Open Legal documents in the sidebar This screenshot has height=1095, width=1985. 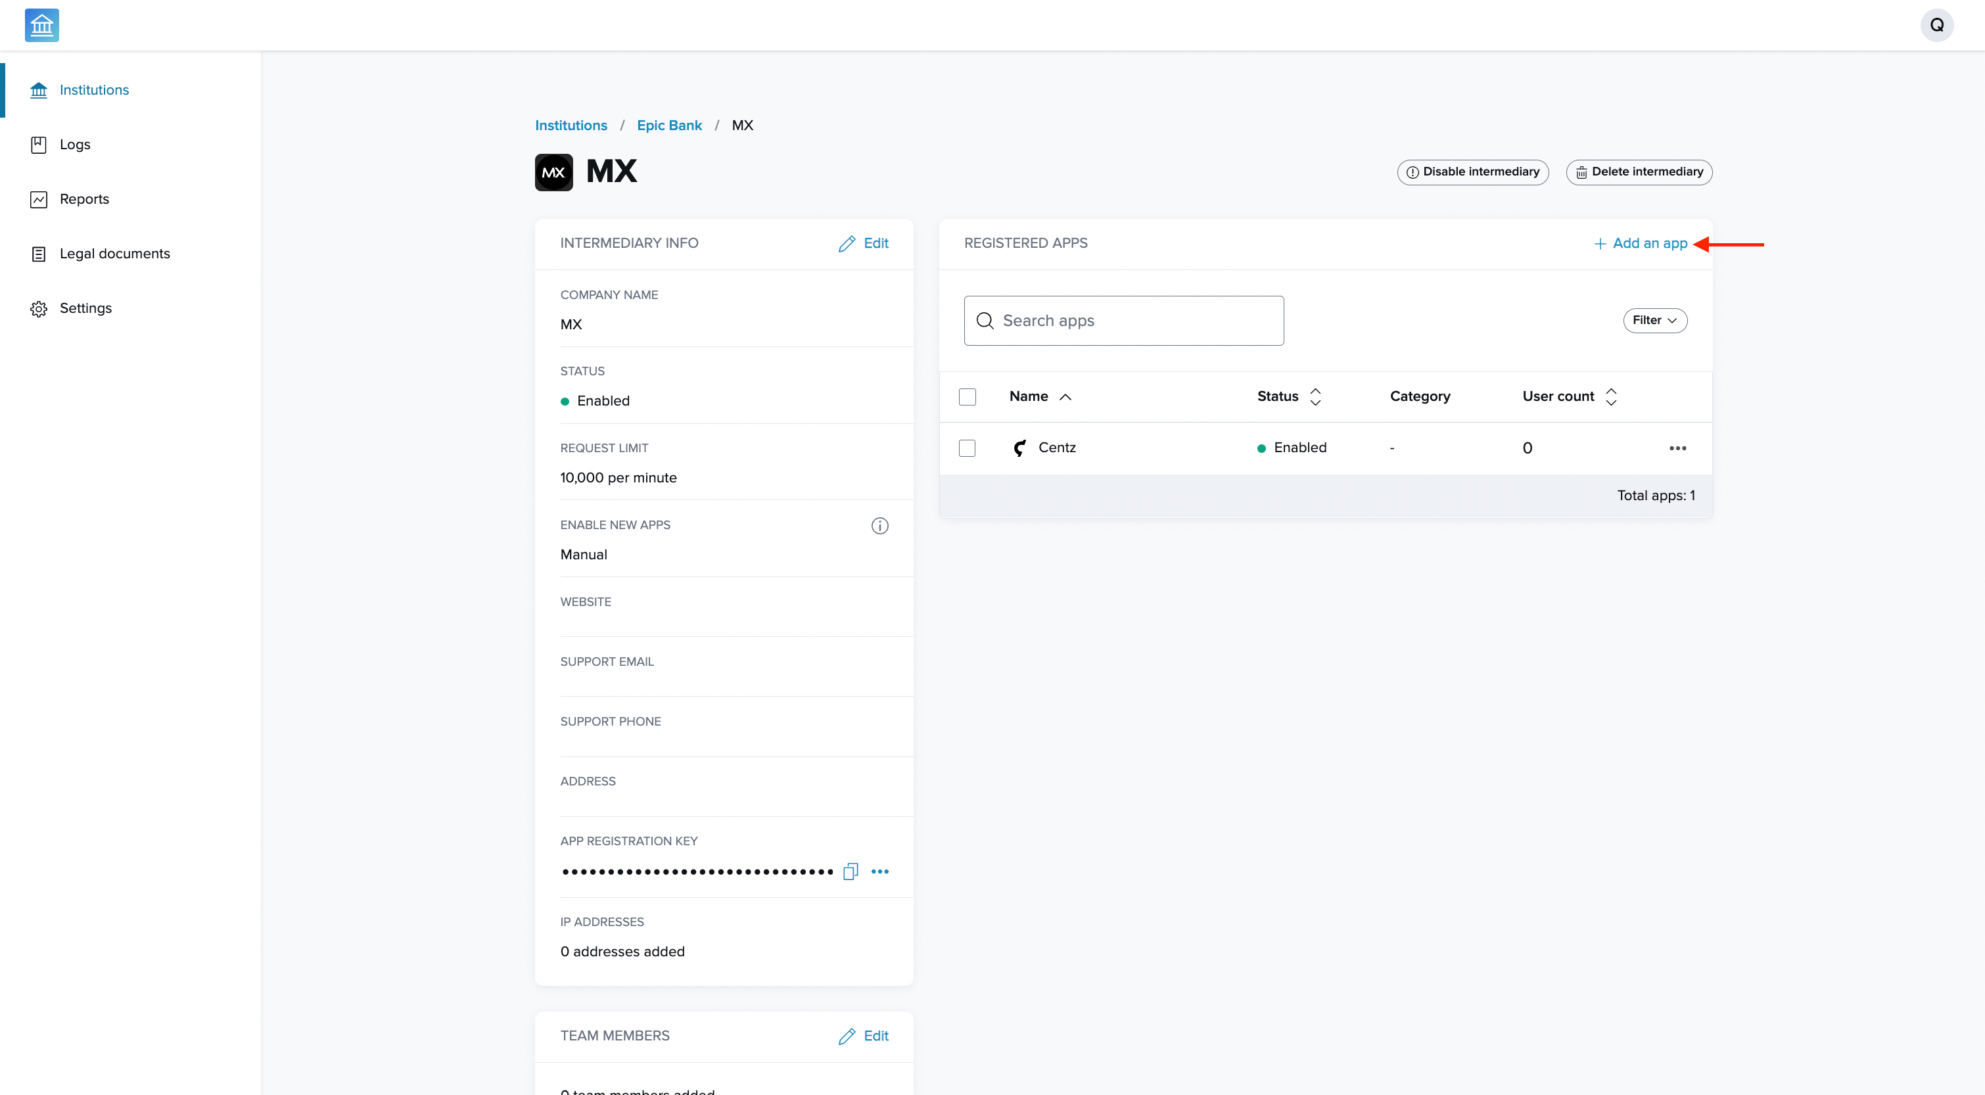[x=115, y=254]
